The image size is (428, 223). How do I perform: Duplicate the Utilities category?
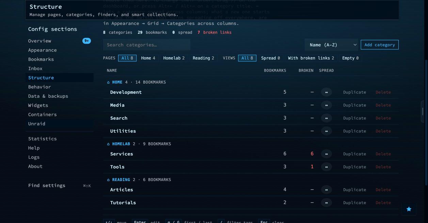[354, 131]
